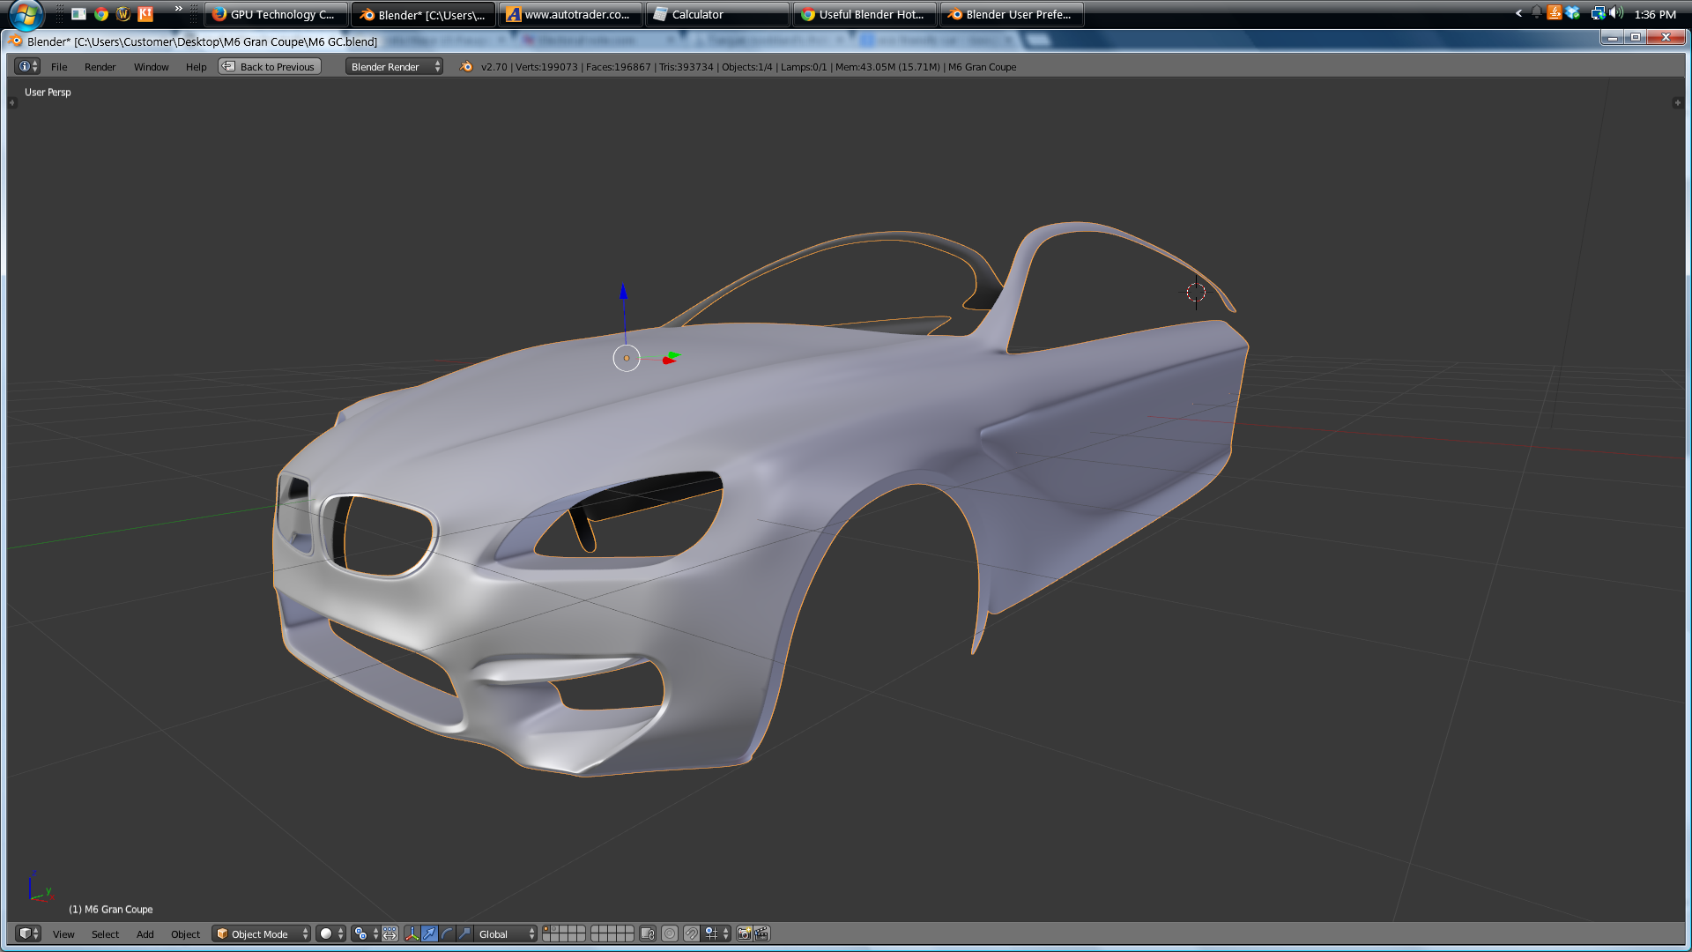Launch the orange K icon in quick launch
This screenshot has width=1692, height=952.
(x=145, y=14)
